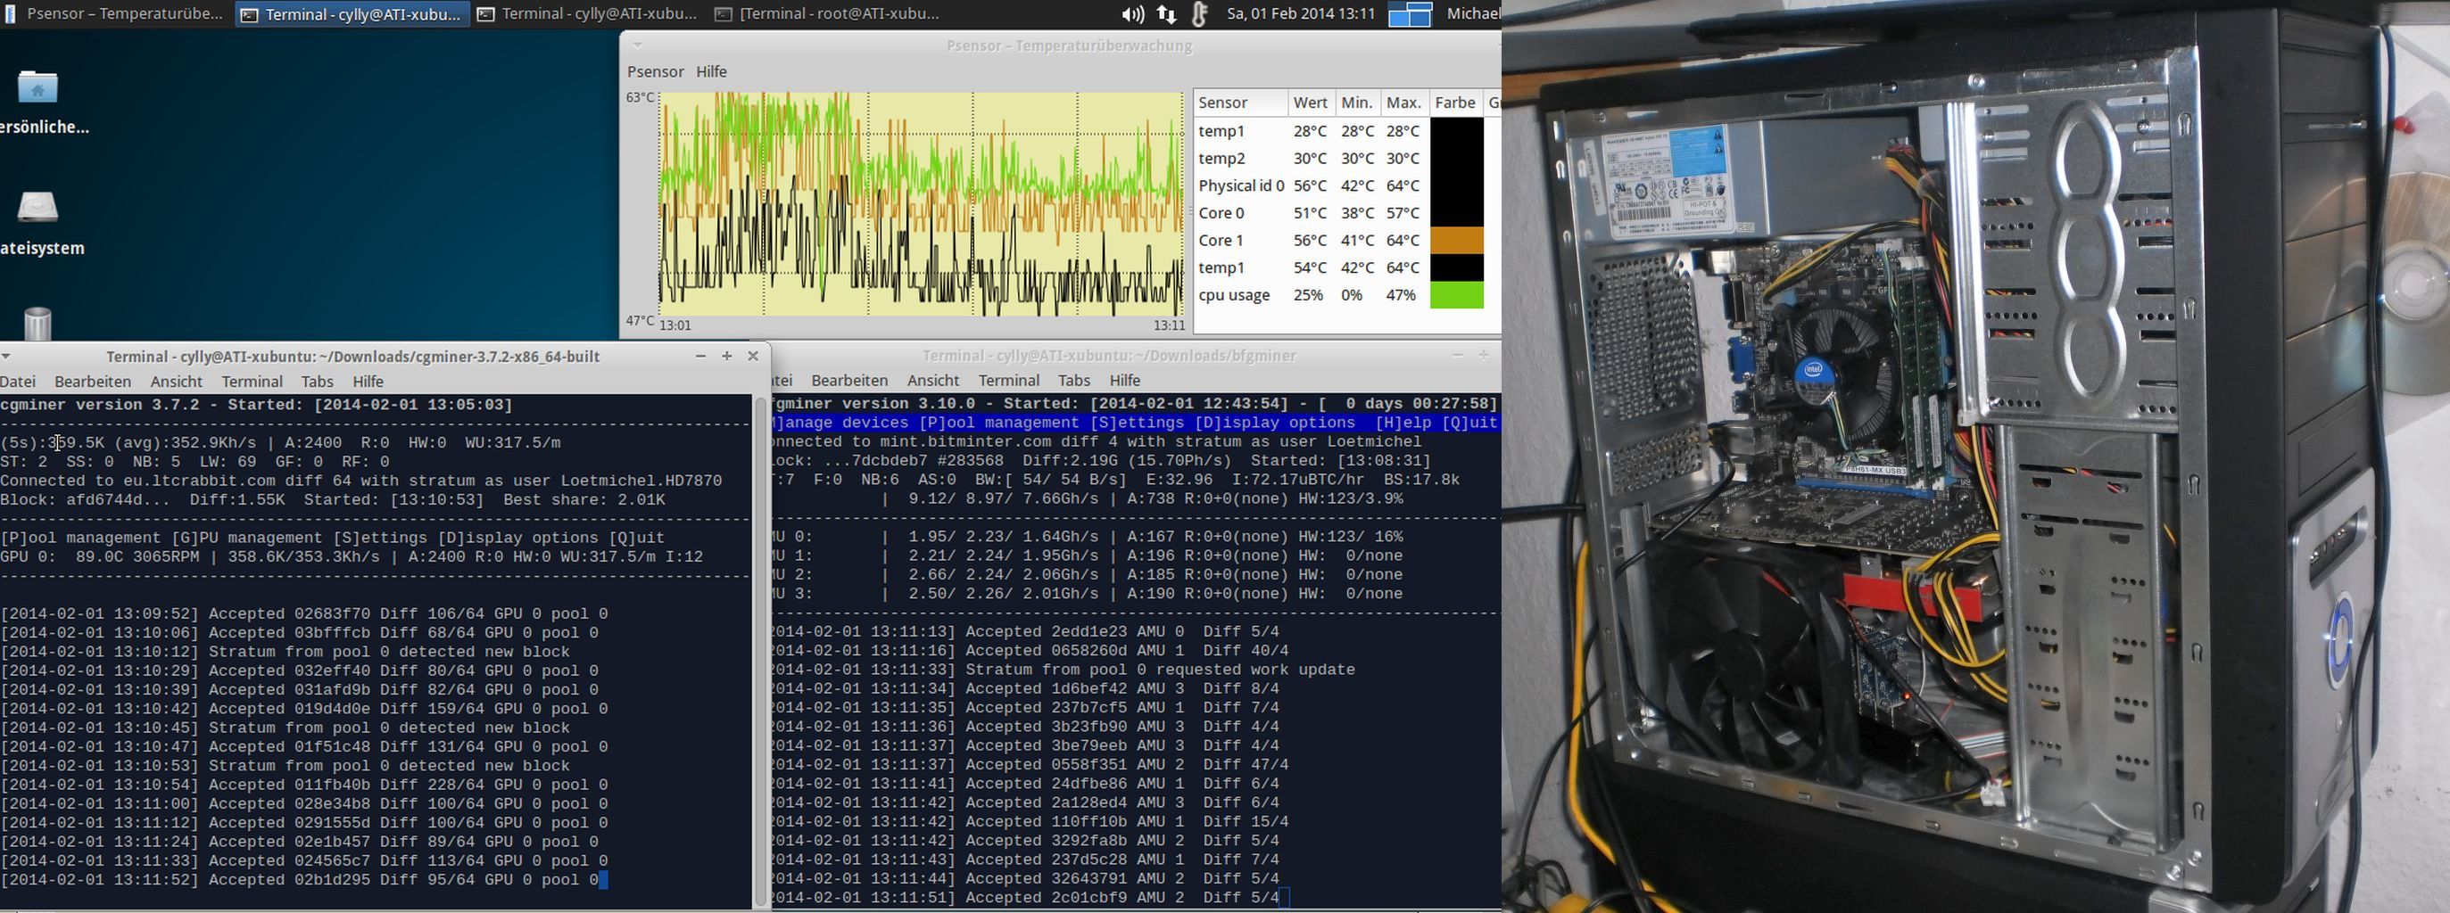
Task: Click 'Connected to eu.ltcrabbit.com' line in cgminer
Action: [x=361, y=481]
